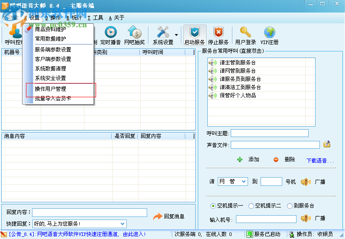This screenshot has height=239, width=345.
Task: Click speaker icon beside 请服务员到服务台
Action: [213, 79]
